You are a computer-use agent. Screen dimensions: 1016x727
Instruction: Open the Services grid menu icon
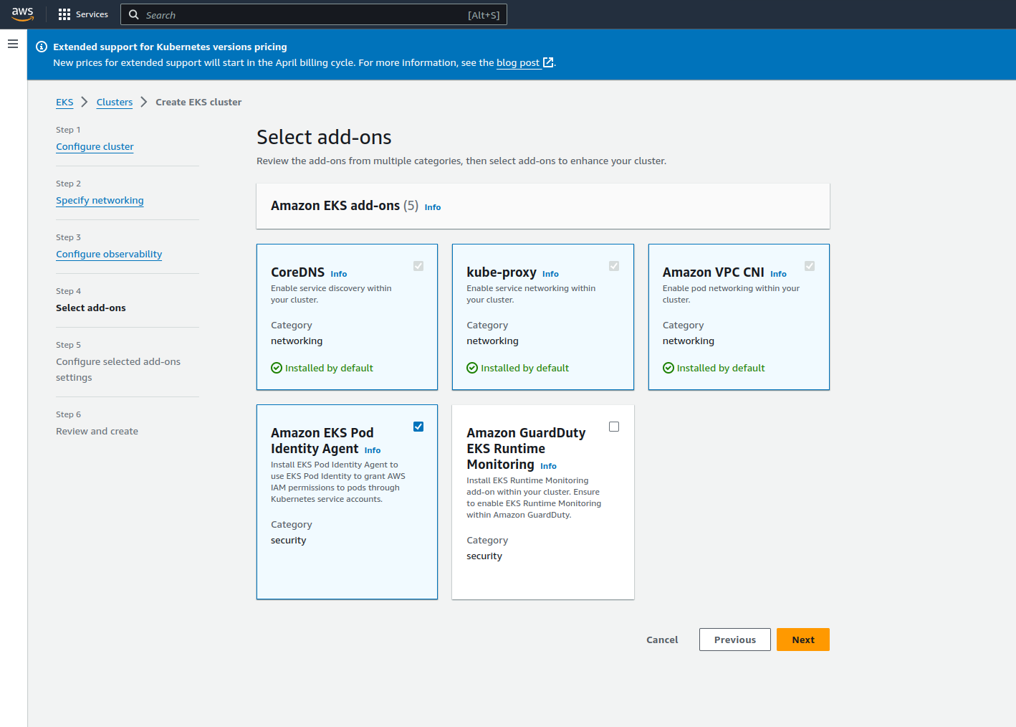pyautogui.click(x=64, y=14)
